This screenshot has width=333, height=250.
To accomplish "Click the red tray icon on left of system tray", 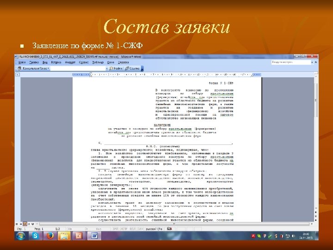I will coord(253,236).
